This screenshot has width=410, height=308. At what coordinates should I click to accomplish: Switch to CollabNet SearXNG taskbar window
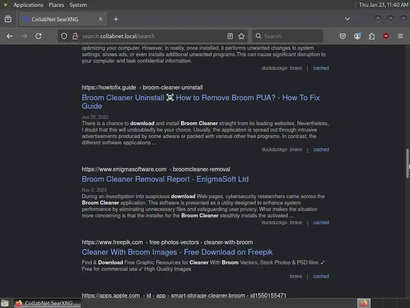(48, 303)
